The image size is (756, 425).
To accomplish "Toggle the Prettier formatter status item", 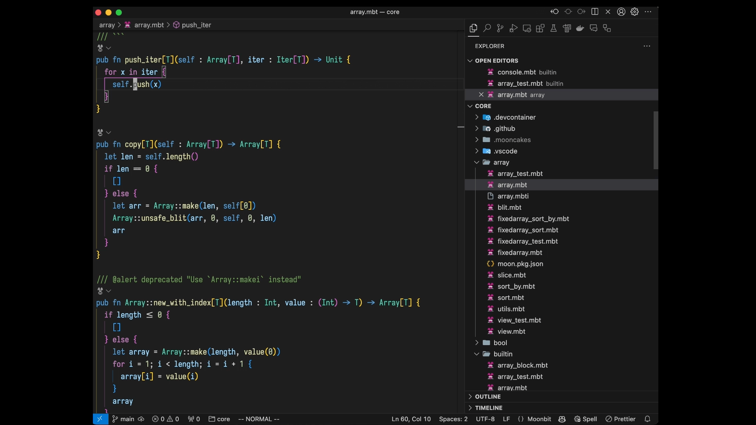I will coord(621,419).
